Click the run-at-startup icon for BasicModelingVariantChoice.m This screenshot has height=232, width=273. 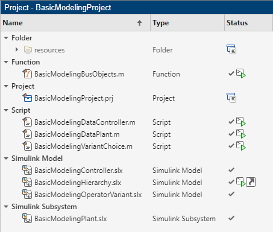tap(241, 146)
